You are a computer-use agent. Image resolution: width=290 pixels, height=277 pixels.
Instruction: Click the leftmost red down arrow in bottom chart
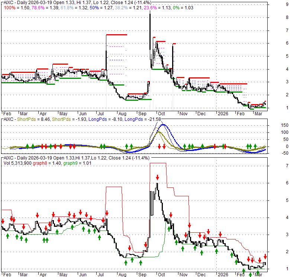3,221
